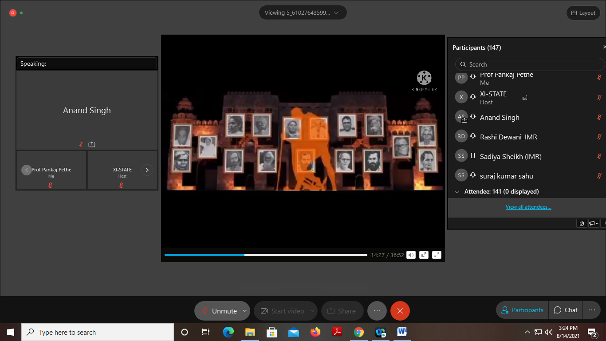Select Rashi Dewani_IMR in participants list
Image resolution: width=606 pixels, height=341 pixels.
click(x=527, y=137)
